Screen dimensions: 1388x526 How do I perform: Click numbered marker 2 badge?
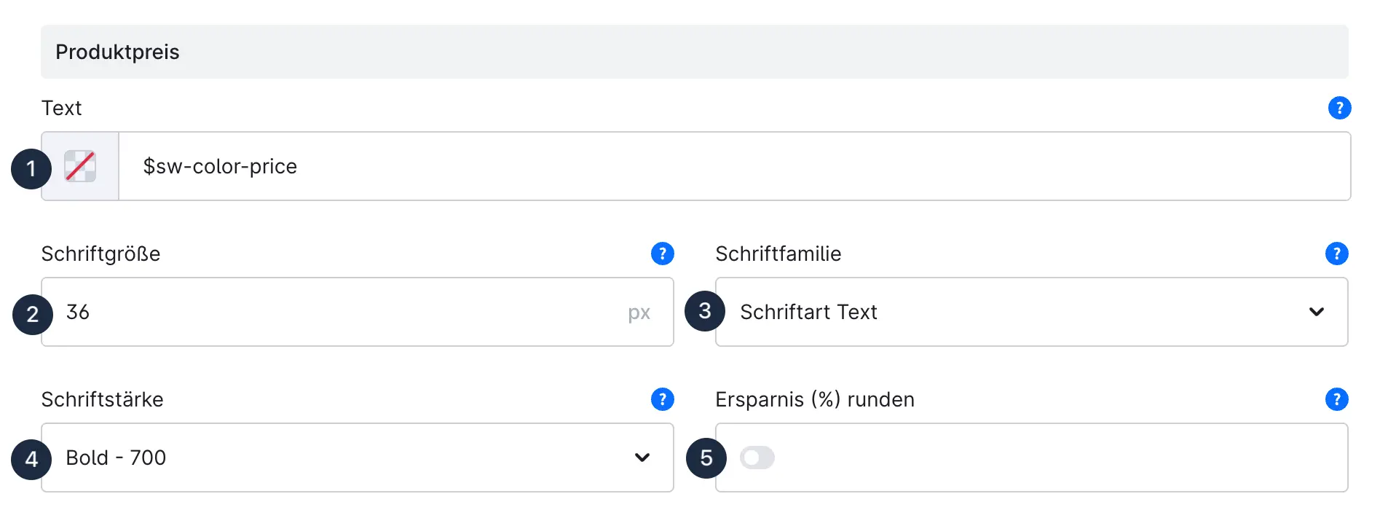pyautogui.click(x=33, y=314)
